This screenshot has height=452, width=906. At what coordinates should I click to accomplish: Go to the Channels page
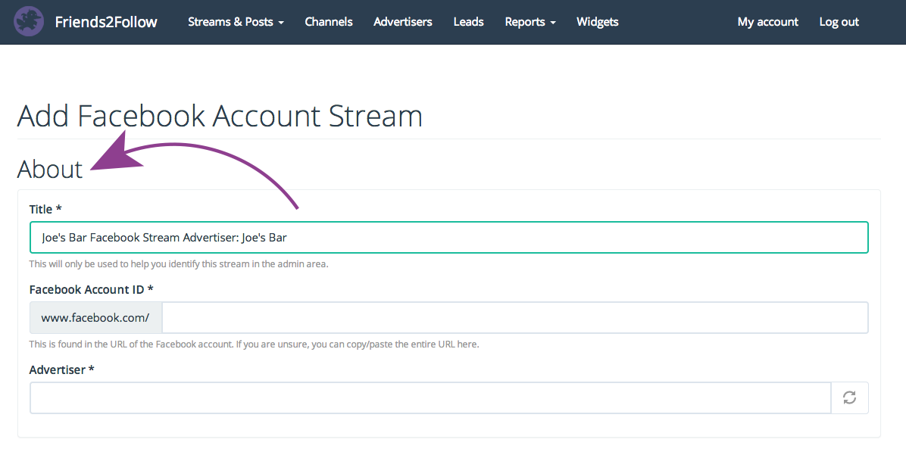329,22
